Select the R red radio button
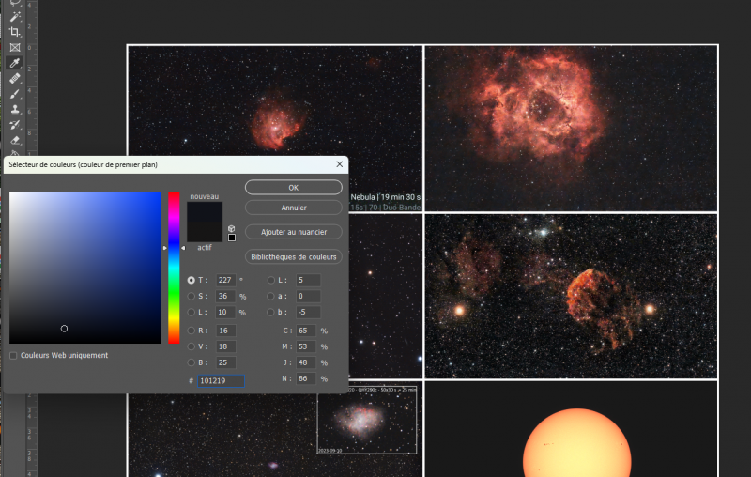The width and height of the screenshot is (751, 477). (x=192, y=331)
